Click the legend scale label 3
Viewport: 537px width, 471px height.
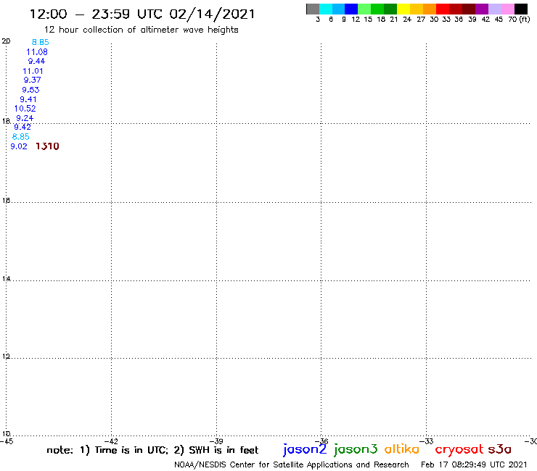318,20
